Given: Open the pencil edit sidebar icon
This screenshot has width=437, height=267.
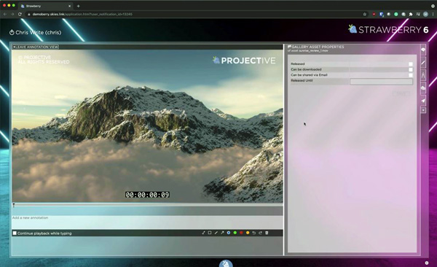Looking at the screenshot, I should (x=423, y=63).
